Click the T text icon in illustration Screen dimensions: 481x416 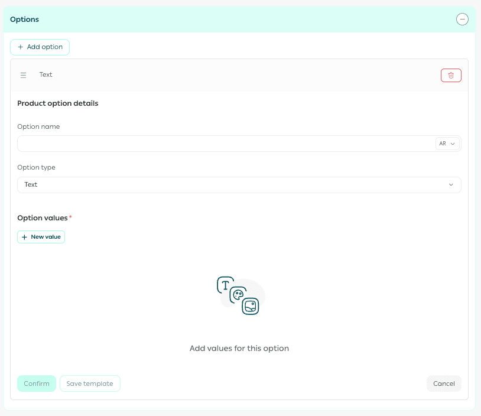pyautogui.click(x=225, y=285)
